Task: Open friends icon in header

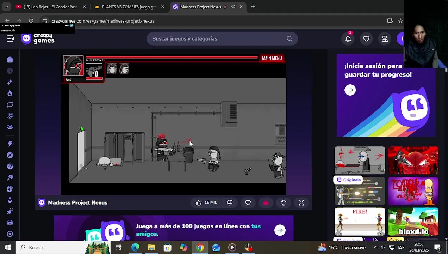Action: pos(385,39)
